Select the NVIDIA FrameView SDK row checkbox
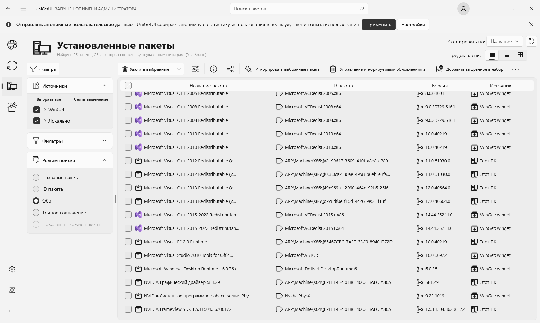This screenshot has height=323, width=540. 128,309
